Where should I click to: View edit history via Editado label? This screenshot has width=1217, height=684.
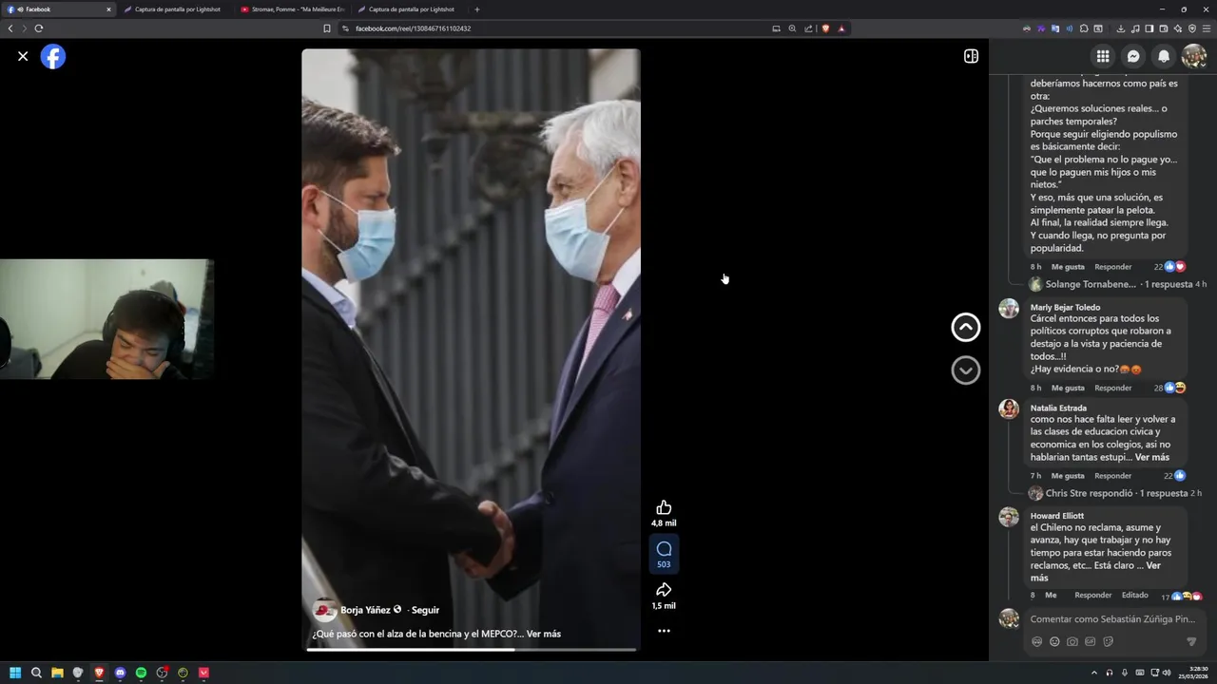tap(1134, 595)
